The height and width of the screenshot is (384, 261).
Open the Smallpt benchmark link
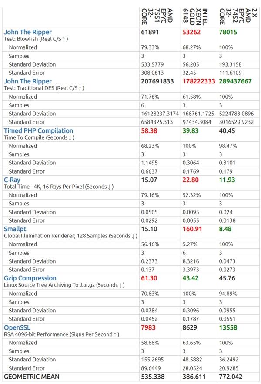[x=15, y=229]
